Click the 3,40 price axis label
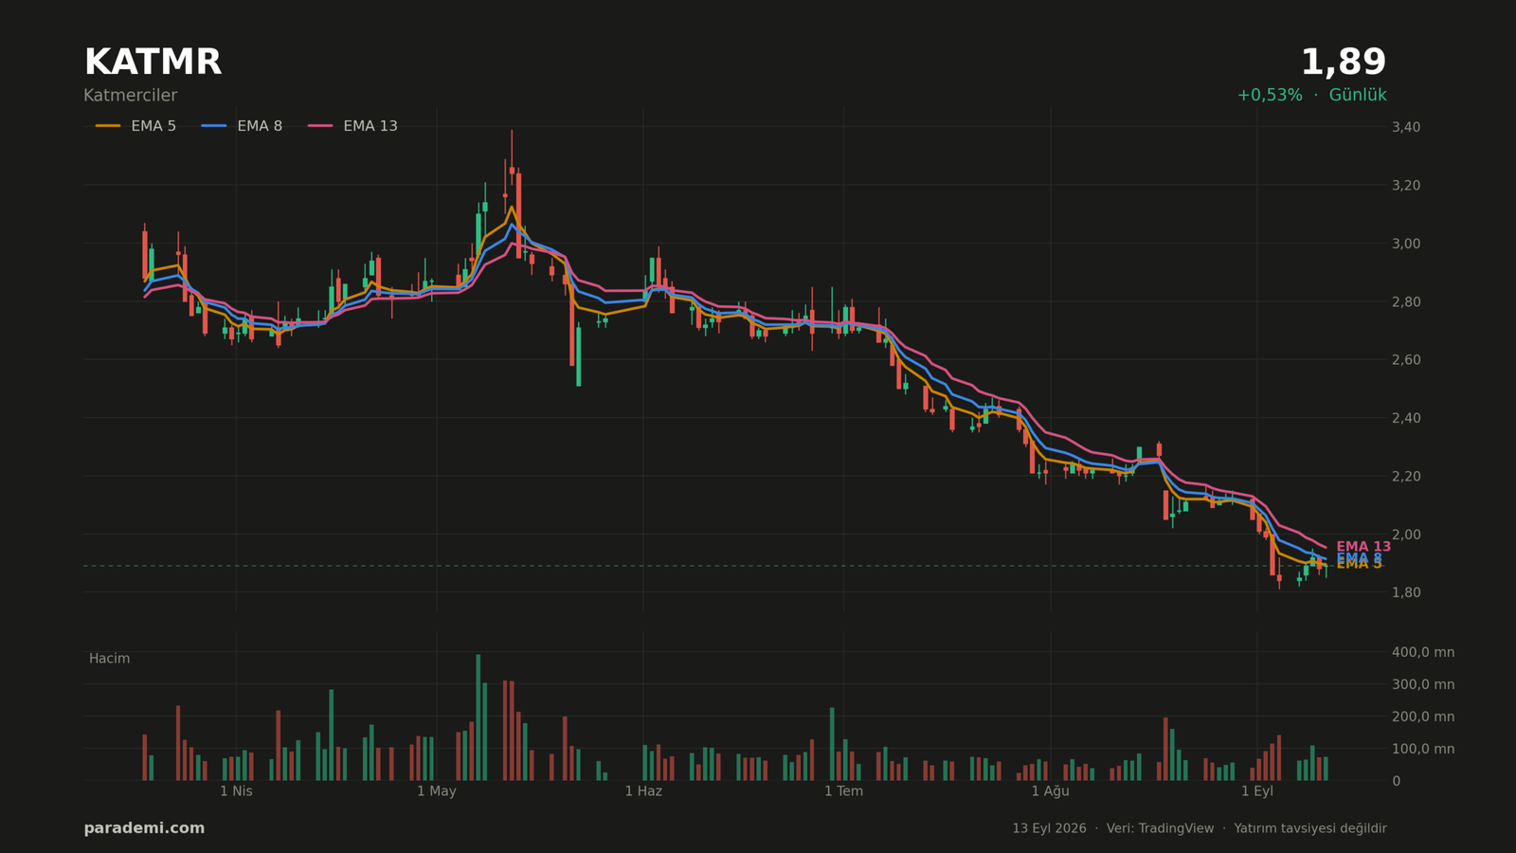 coord(1405,127)
